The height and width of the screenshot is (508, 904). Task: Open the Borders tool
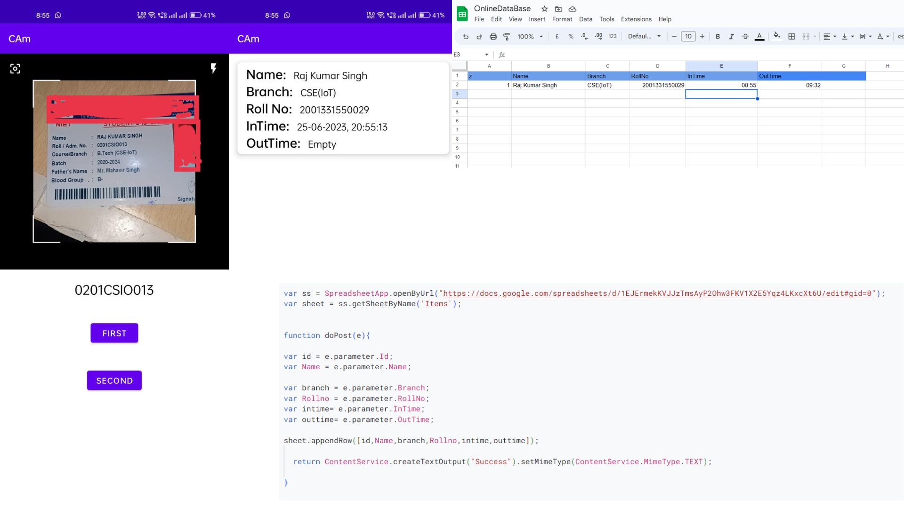tap(791, 36)
